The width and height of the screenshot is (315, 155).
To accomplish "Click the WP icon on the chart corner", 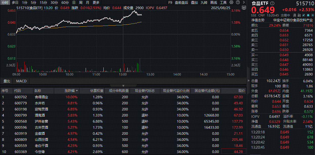I will click(244, 8).
